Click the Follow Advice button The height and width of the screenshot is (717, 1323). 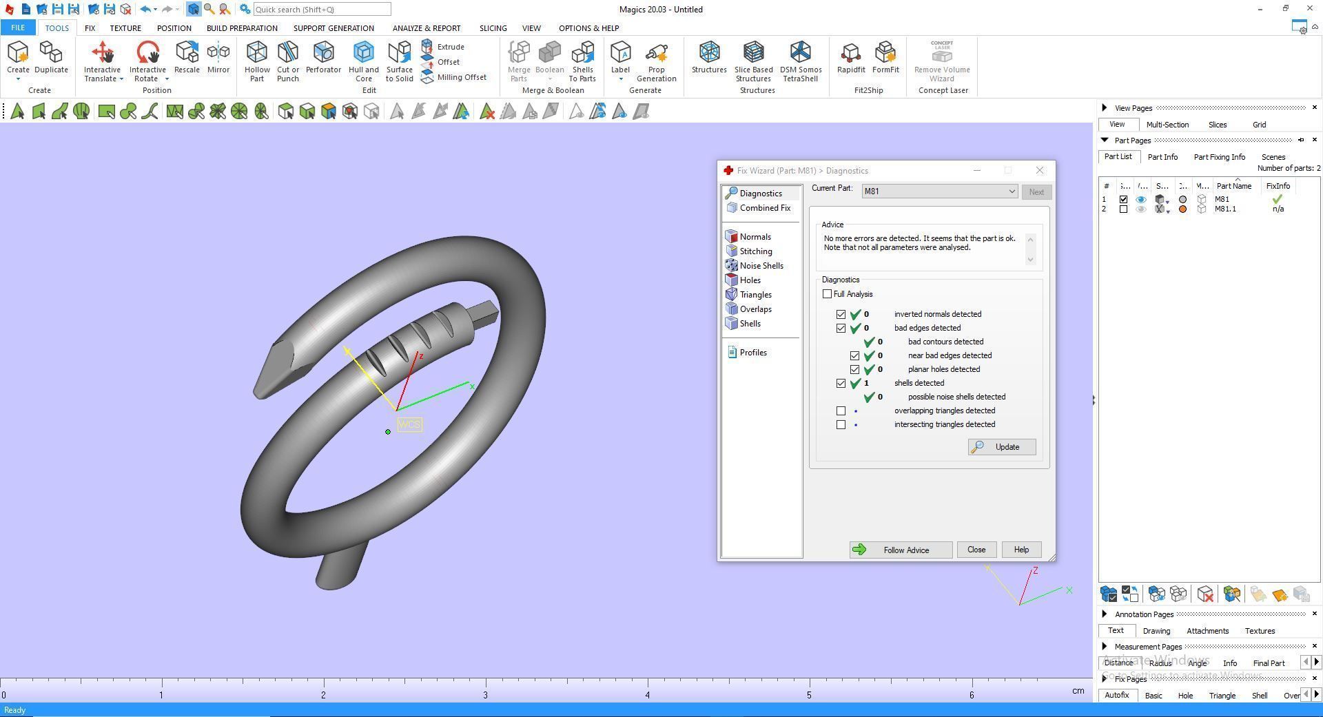click(x=901, y=550)
